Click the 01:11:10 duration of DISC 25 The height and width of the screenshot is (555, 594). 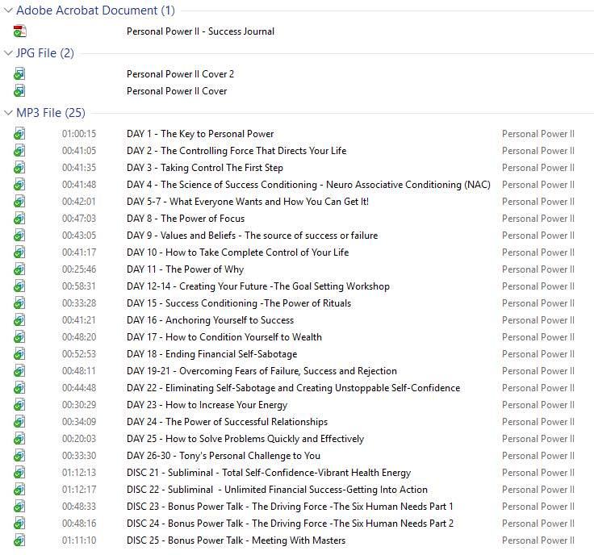click(79, 540)
